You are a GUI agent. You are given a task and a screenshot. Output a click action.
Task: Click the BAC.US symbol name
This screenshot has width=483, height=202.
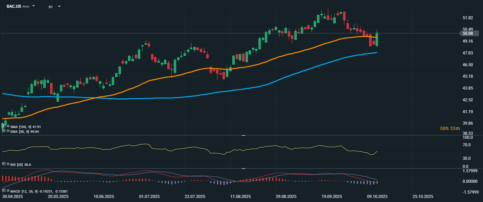(14, 6)
